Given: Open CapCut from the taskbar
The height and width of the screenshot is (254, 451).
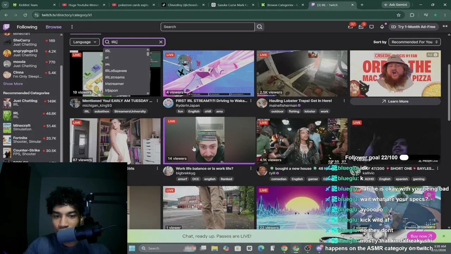Looking at the screenshot, I should pyautogui.click(x=249, y=248).
